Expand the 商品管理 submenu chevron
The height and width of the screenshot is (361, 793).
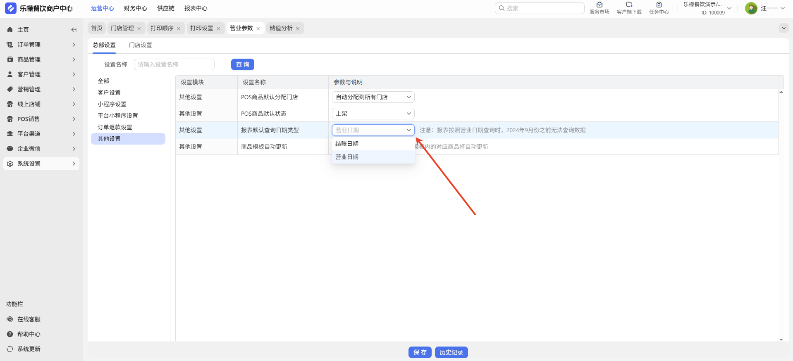74,59
